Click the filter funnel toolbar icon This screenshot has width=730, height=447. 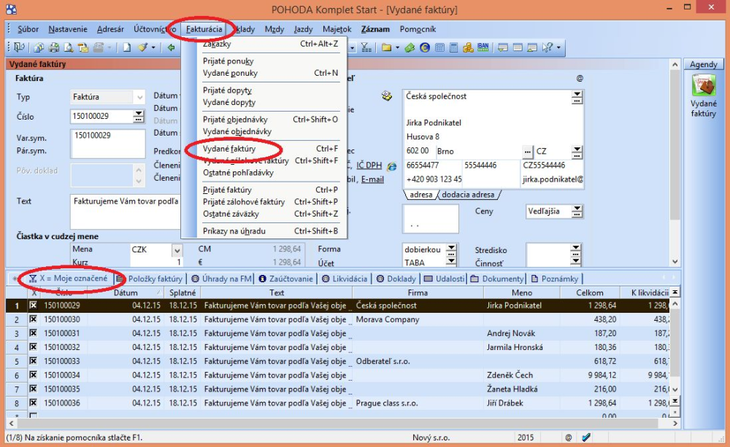[x=366, y=47]
